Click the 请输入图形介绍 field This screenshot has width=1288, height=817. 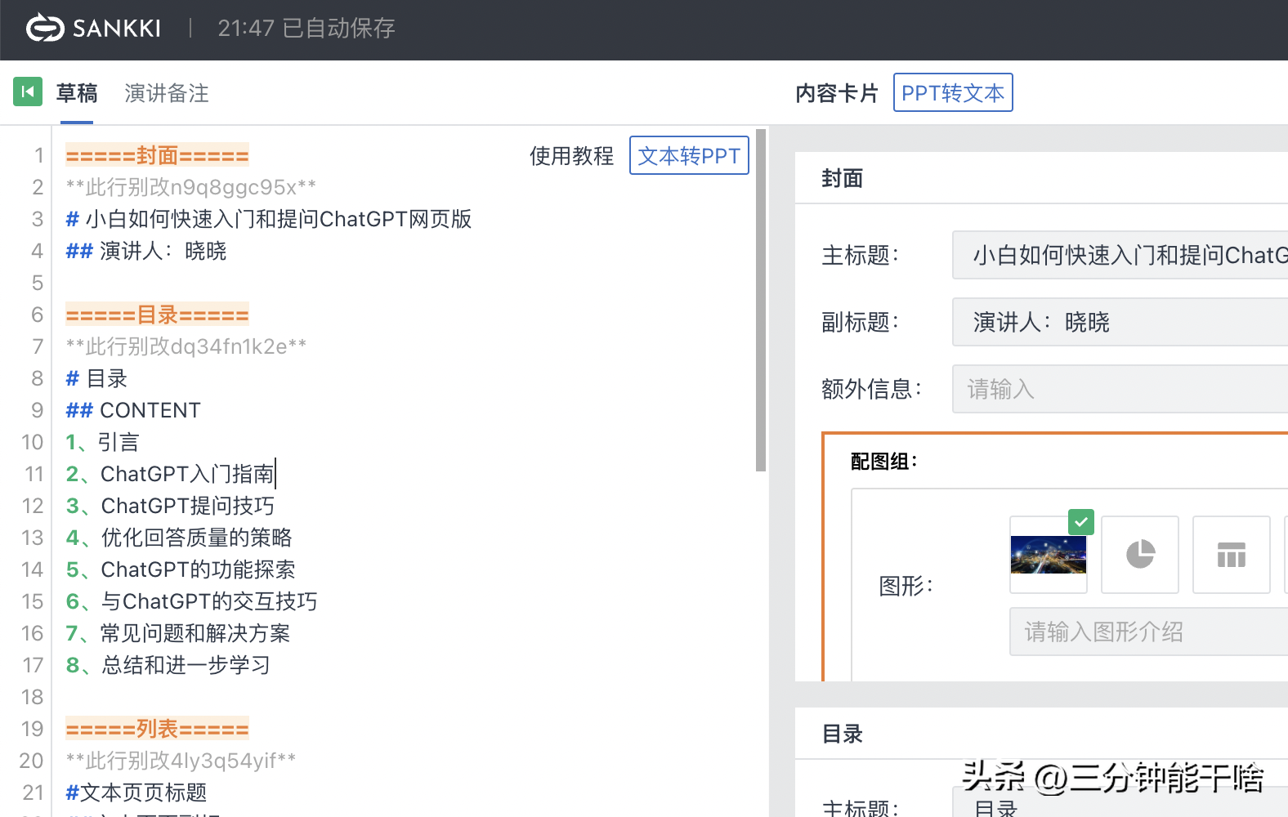click(1148, 632)
